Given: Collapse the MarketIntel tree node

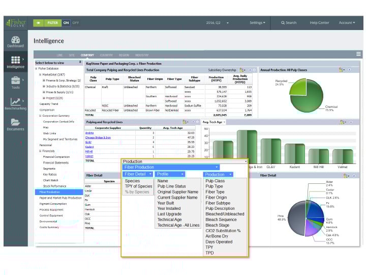Looking at the screenshot, I should (40, 74).
